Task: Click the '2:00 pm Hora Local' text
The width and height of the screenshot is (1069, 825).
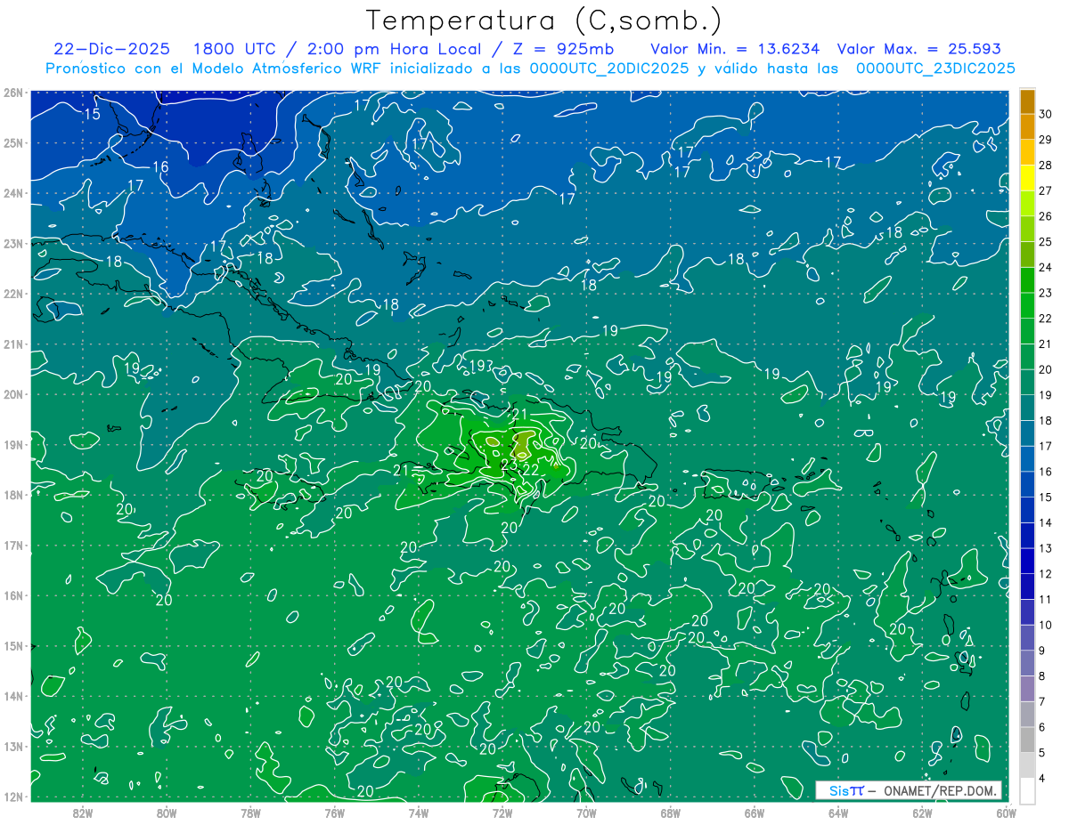Action: [395, 49]
